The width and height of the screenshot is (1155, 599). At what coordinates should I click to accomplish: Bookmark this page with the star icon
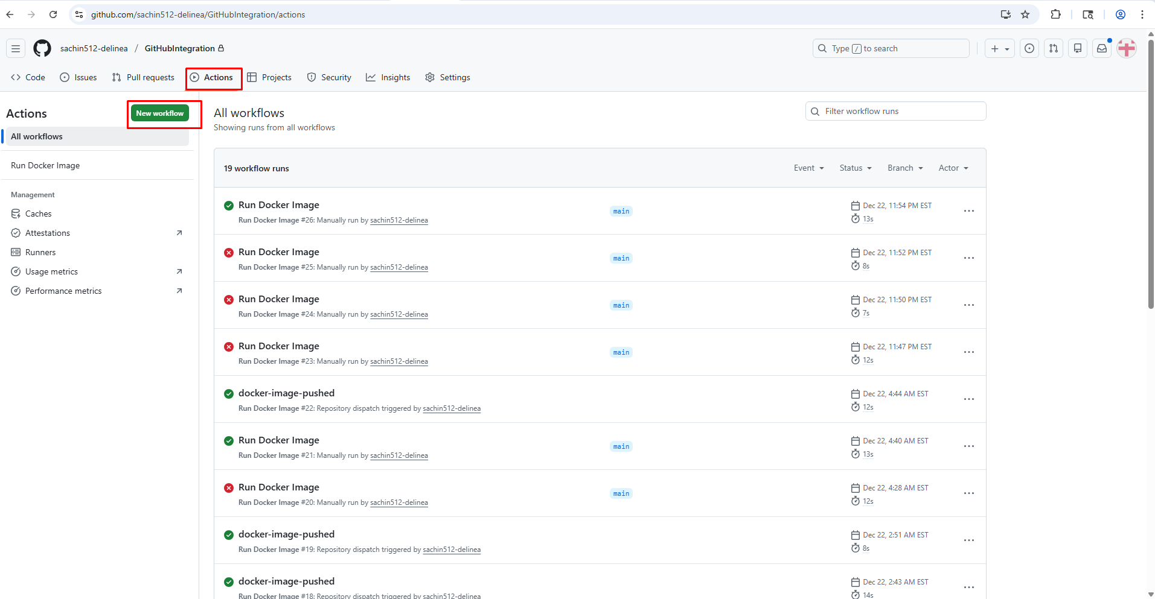coord(1025,14)
